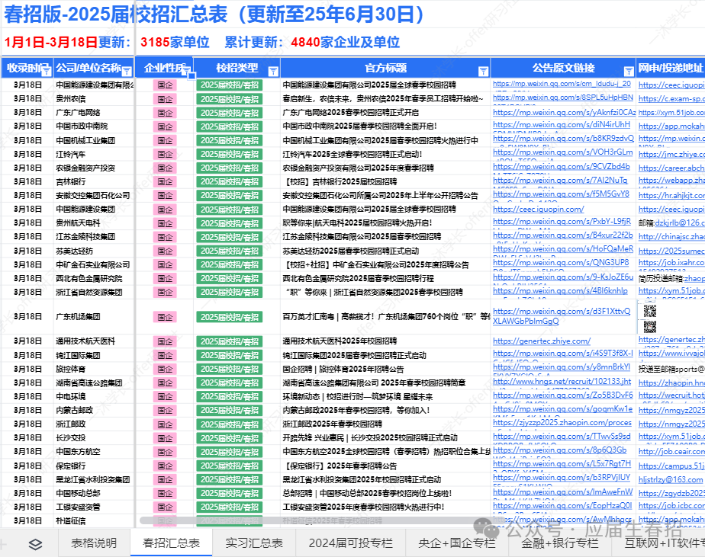Viewport: 705px width, 557px height.
Task: Select the 校招类型 column header
Action: tap(237, 68)
